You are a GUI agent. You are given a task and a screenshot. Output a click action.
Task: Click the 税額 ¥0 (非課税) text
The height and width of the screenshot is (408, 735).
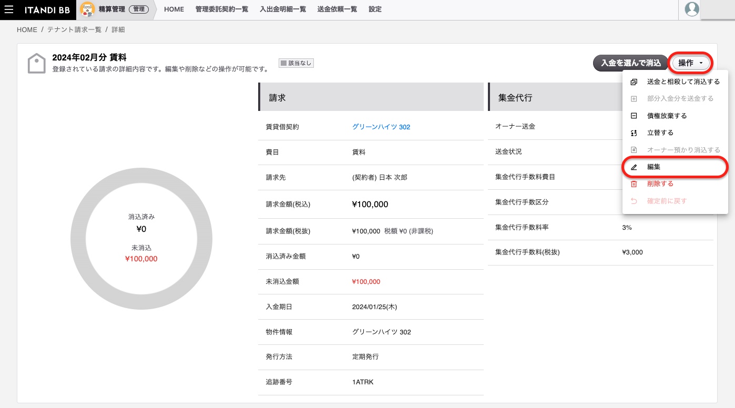pos(409,231)
